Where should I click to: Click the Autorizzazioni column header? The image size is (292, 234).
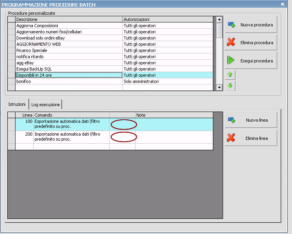coord(168,19)
